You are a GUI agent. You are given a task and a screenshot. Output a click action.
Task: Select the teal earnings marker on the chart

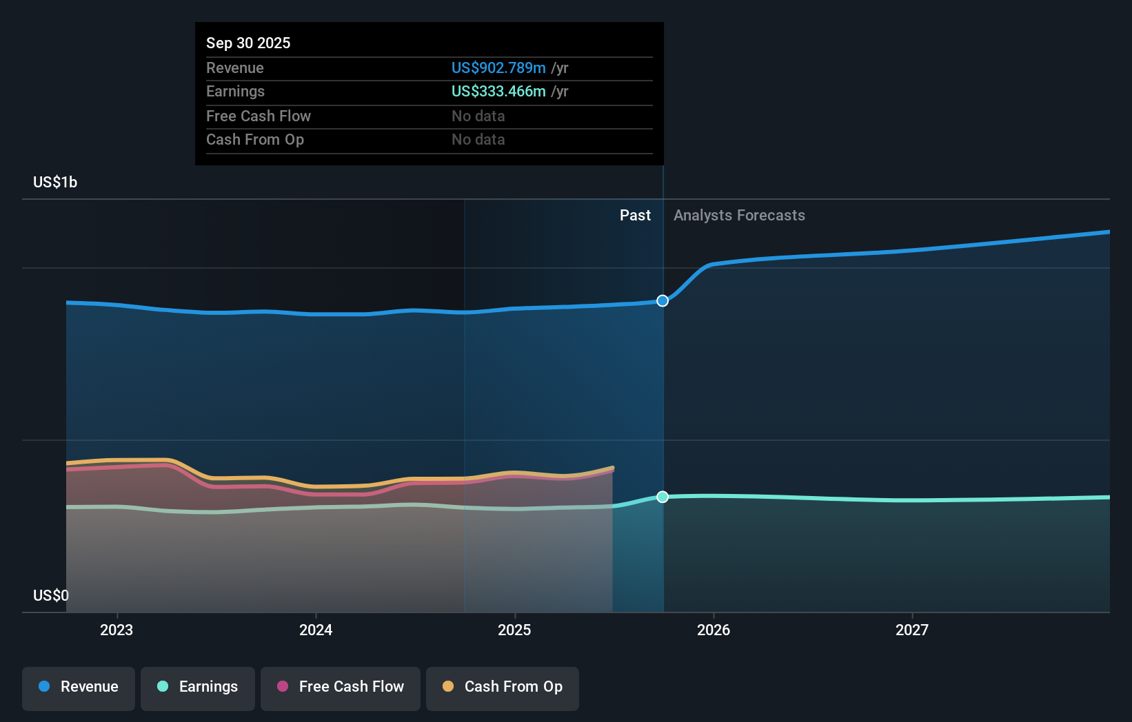(x=663, y=497)
